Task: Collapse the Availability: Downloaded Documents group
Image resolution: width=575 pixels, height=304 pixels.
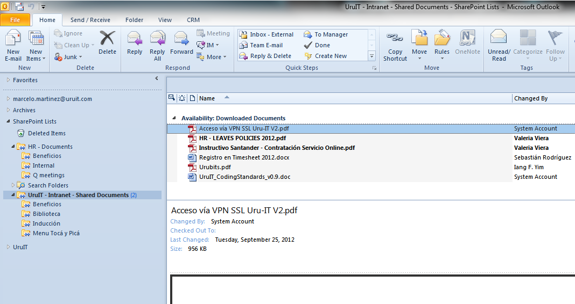Action: point(174,118)
